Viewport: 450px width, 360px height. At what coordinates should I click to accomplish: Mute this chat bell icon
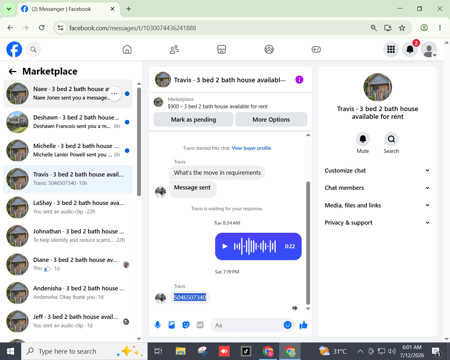click(363, 139)
